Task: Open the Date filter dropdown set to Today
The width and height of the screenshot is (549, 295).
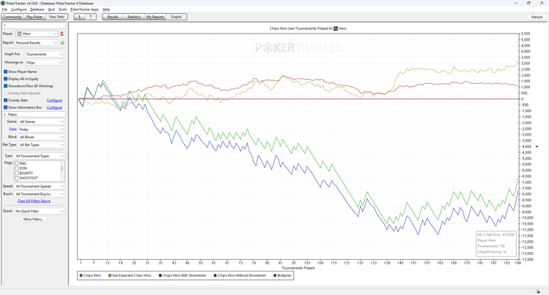Action: pos(42,129)
